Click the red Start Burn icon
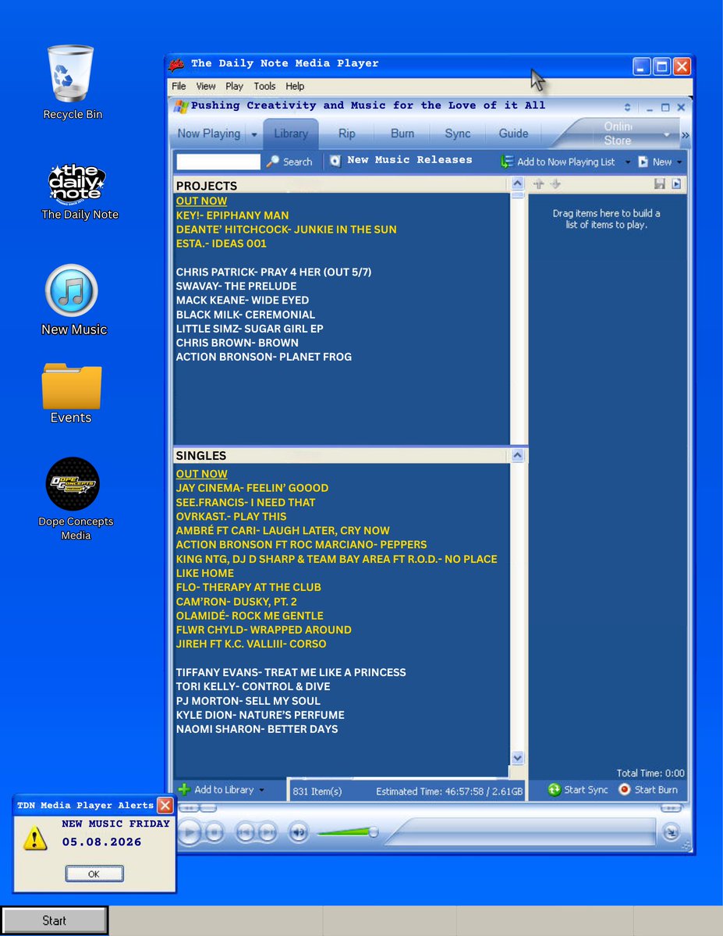 pyautogui.click(x=625, y=790)
